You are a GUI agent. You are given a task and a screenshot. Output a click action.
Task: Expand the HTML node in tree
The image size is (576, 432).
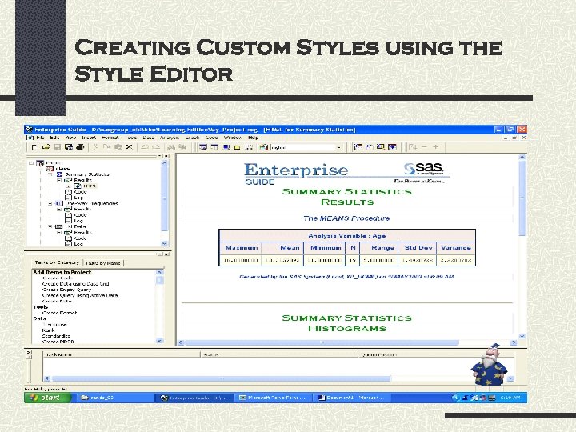click(68, 186)
